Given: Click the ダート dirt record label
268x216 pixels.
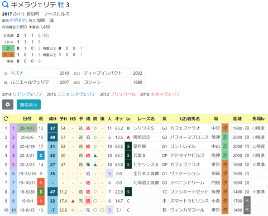Looking at the screenshot, I should [x=8, y=55].
